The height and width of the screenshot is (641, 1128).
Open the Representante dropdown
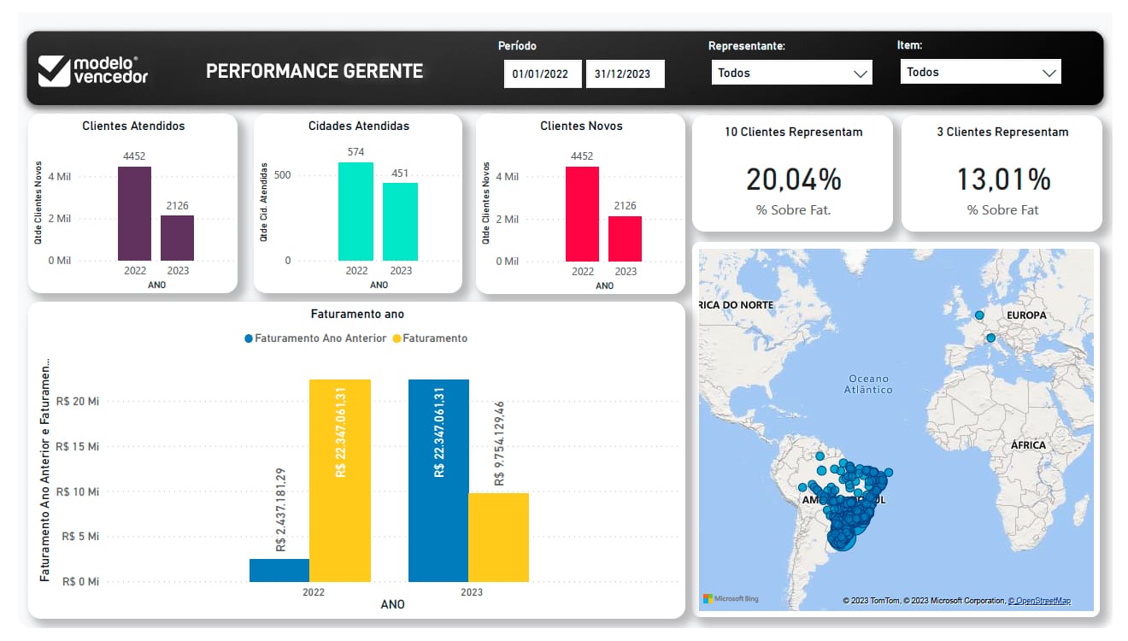791,73
